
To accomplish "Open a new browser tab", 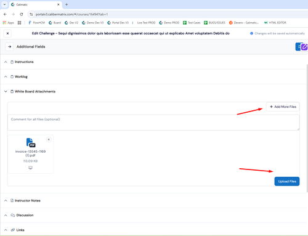I will [x=67, y=4].
